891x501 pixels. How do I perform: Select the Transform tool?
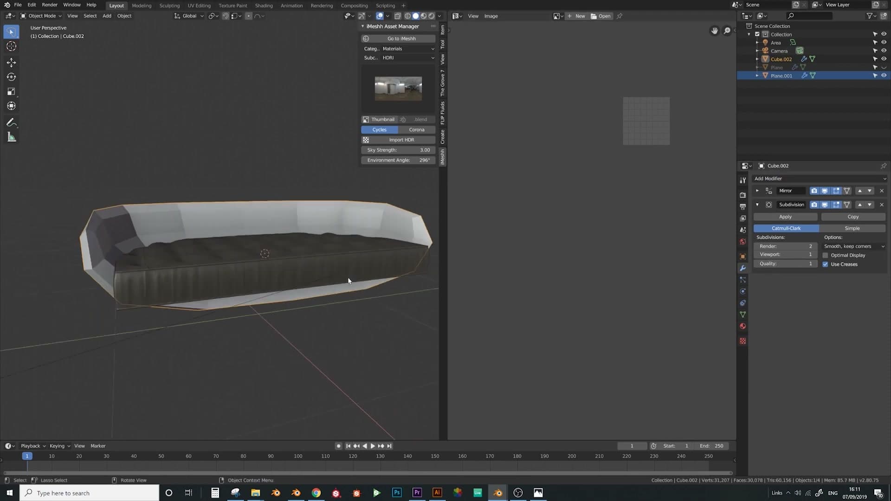(x=11, y=106)
